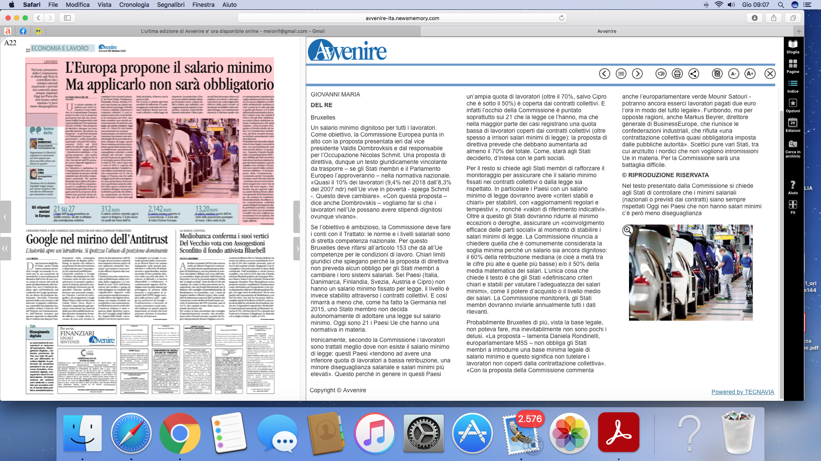Zoom the article photo with magnifier icon
Screen dimensions: 821x461
628,230
